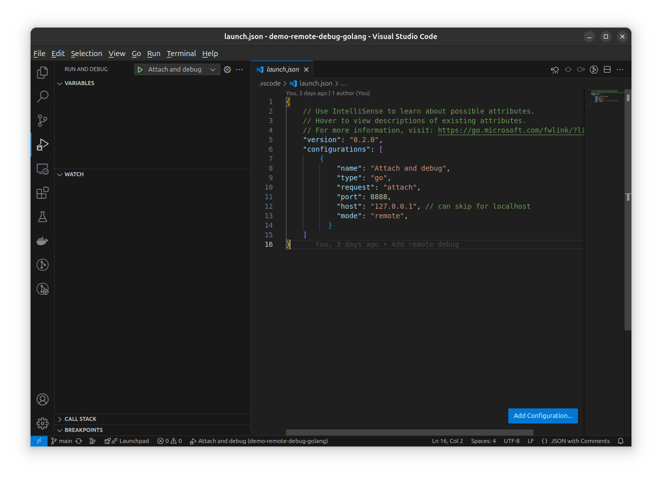The width and height of the screenshot is (662, 480).
Task: Open Launchpad from status bar
Action: pos(127,441)
